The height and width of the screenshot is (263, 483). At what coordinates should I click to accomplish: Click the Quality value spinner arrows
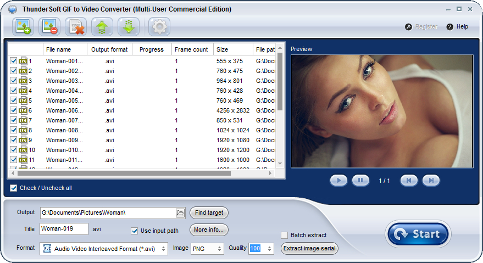click(269, 249)
